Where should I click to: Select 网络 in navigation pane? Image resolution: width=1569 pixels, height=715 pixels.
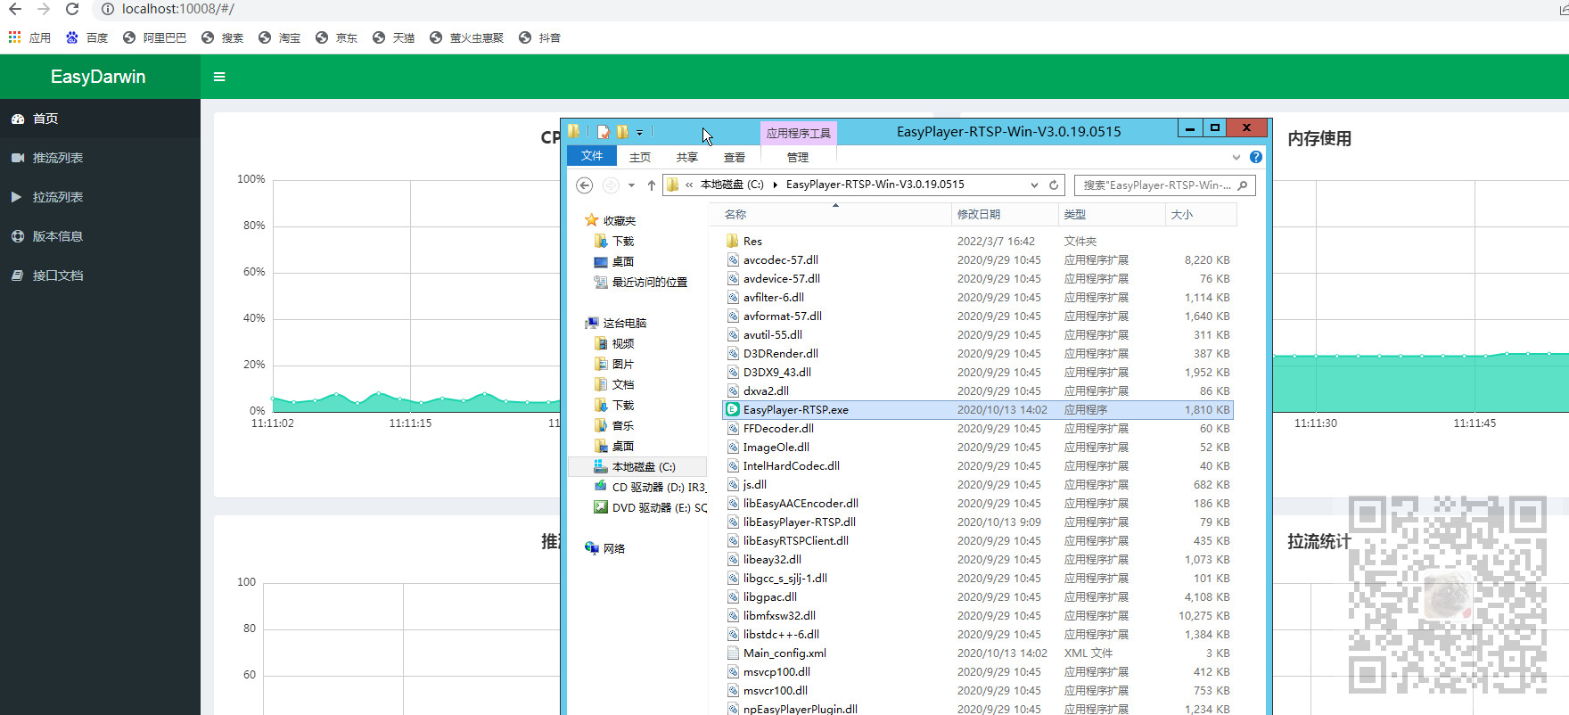click(605, 548)
